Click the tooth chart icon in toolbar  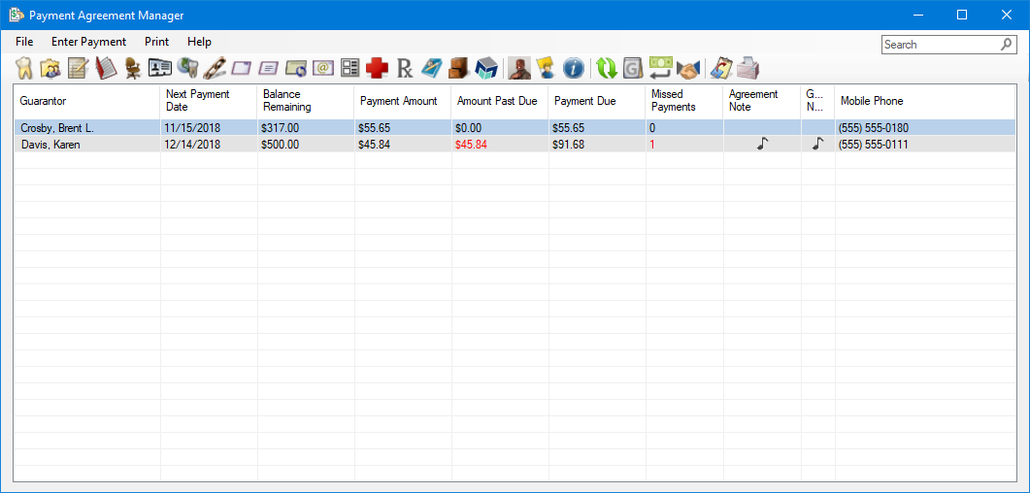point(24,69)
